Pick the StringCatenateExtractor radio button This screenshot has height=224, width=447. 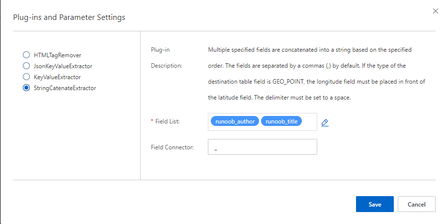click(26, 88)
